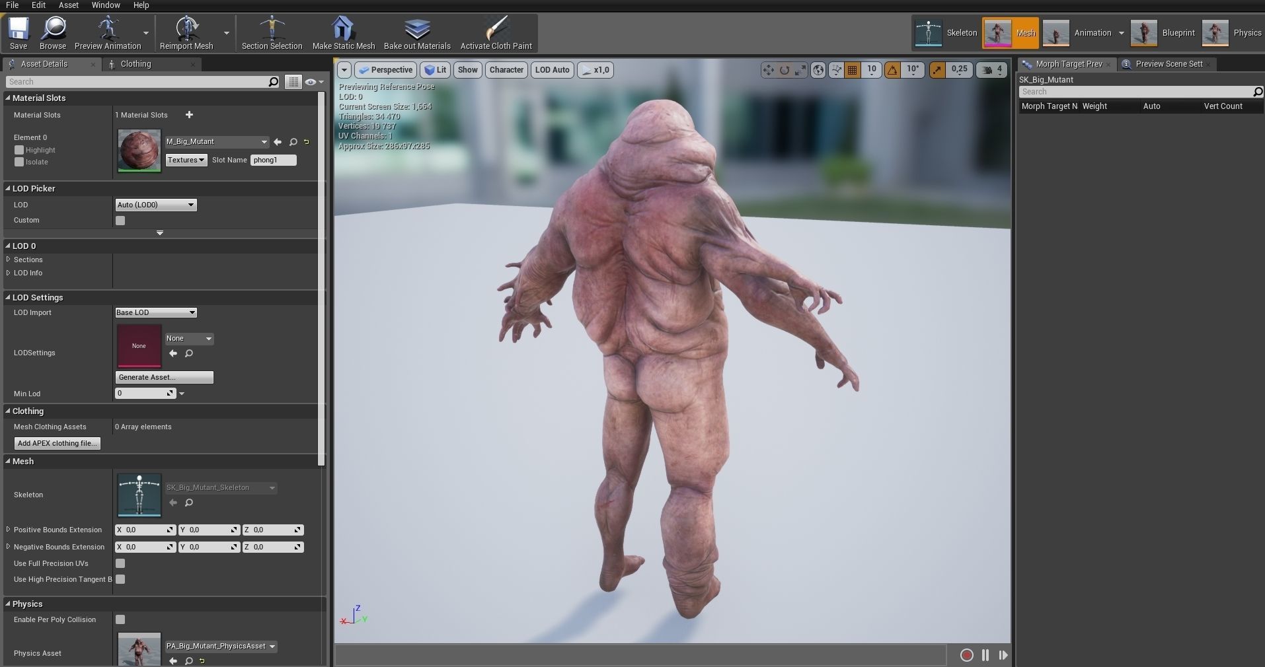Screen dimensions: 1265x667
Task: Enable Use High Precision Tangent Basis
Action: 120,579
